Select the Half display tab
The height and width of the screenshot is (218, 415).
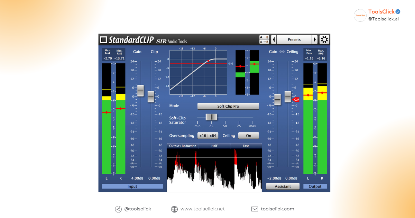(x=214, y=146)
